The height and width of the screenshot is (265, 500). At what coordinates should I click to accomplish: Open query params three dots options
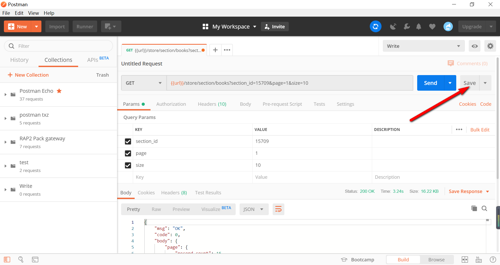click(x=459, y=129)
